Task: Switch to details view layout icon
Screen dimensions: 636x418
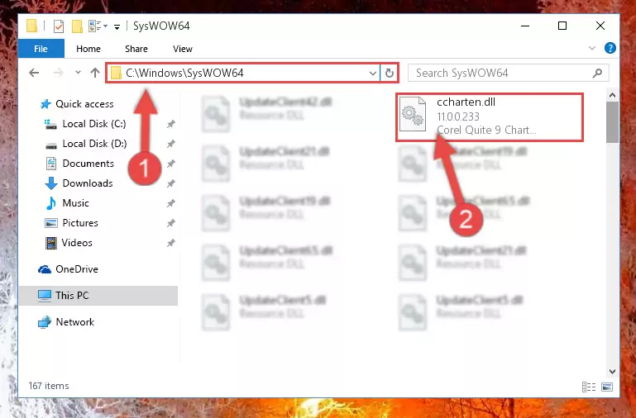Action: [589, 387]
